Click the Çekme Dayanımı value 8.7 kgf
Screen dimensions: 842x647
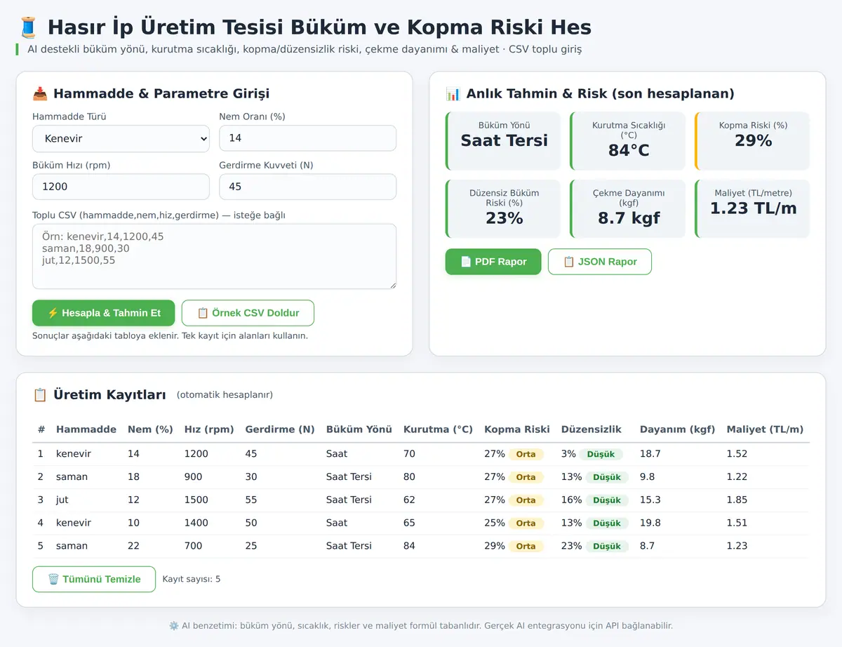(x=629, y=218)
